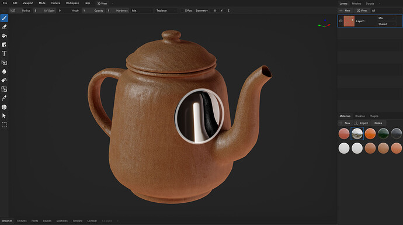Viewport: 403px width, 225px height.
Task: Select the red clay material sphere
Action: point(344,134)
